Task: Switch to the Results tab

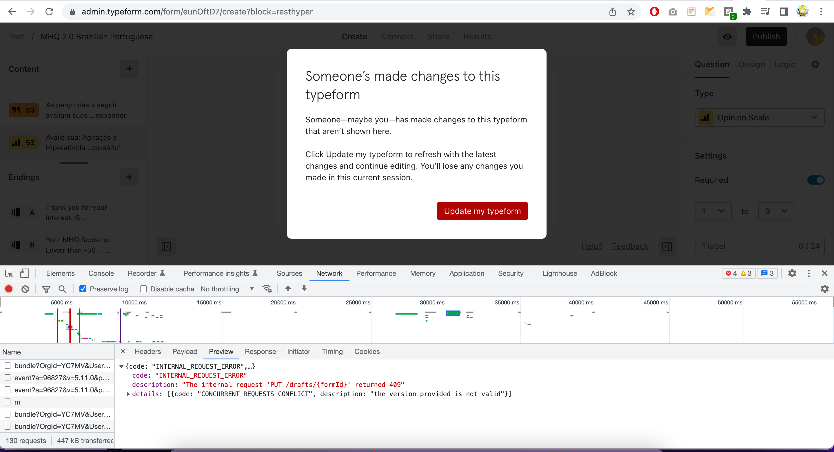Action: click(477, 36)
